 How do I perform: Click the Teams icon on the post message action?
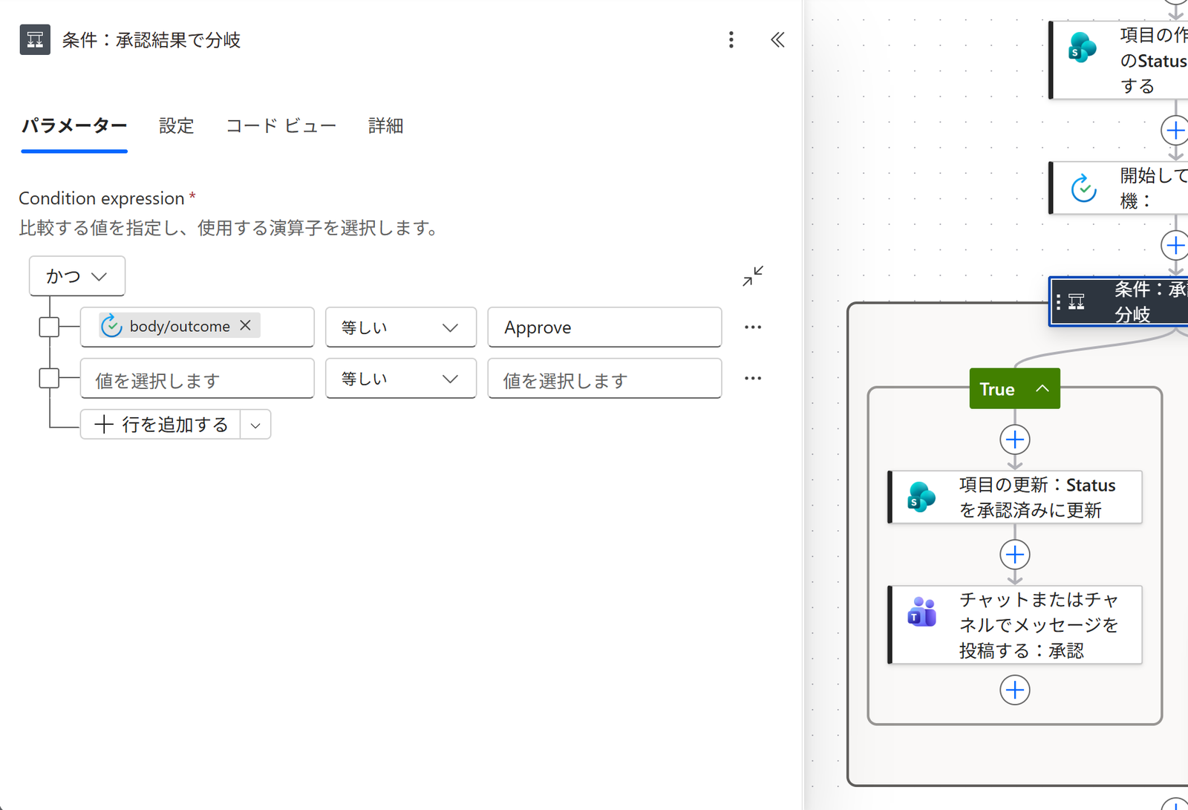pyautogui.click(x=921, y=613)
